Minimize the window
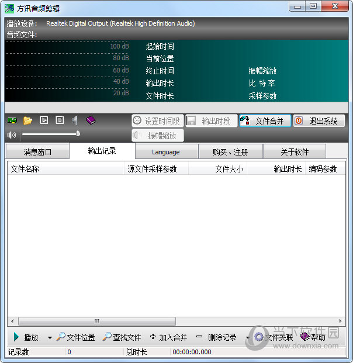 click(297, 6)
